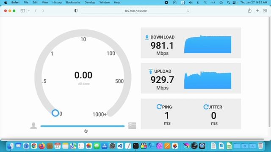Viewport: 271px width, 152px height.
Task: Reload the page with the refresh icon
Action: [x=188, y=11]
